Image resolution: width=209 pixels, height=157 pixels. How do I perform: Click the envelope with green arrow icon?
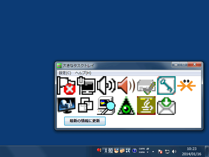[166, 106]
